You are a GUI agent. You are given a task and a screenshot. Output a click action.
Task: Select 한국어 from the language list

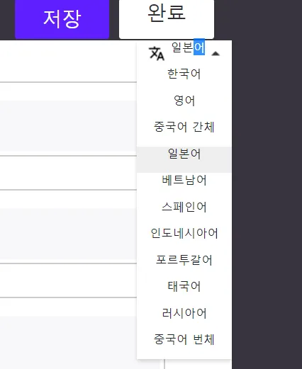tap(184, 74)
